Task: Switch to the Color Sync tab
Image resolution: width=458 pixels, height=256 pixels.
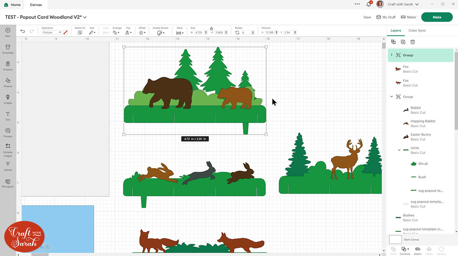Action: tap(417, 31)
